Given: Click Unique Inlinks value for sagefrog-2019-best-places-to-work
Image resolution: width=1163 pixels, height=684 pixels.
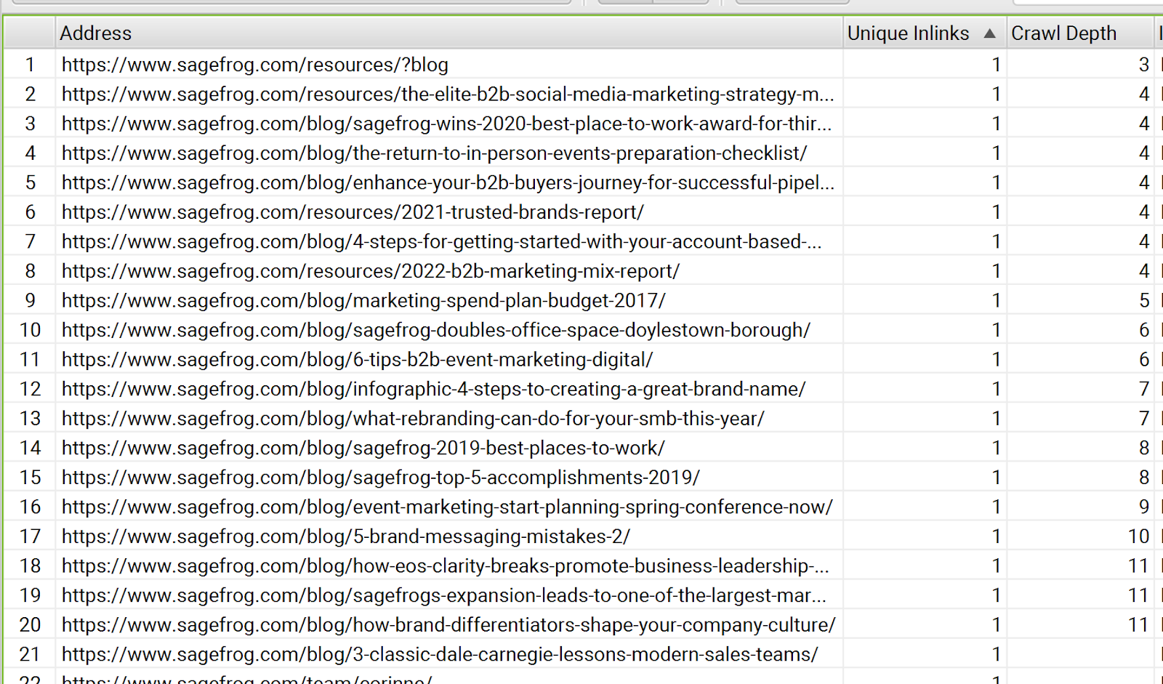Looking at the screenshot, I should click(x=997, y=448).
